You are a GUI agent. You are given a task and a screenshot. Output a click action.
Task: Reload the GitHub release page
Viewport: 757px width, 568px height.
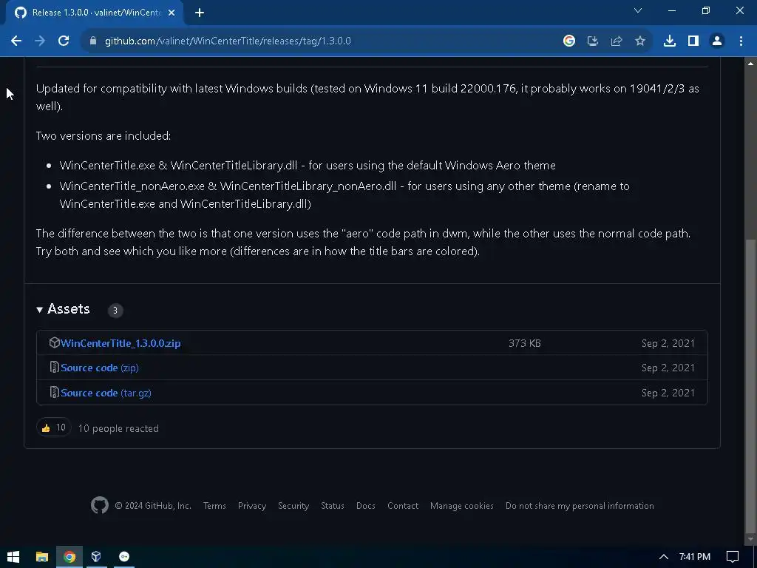[64, 41]
